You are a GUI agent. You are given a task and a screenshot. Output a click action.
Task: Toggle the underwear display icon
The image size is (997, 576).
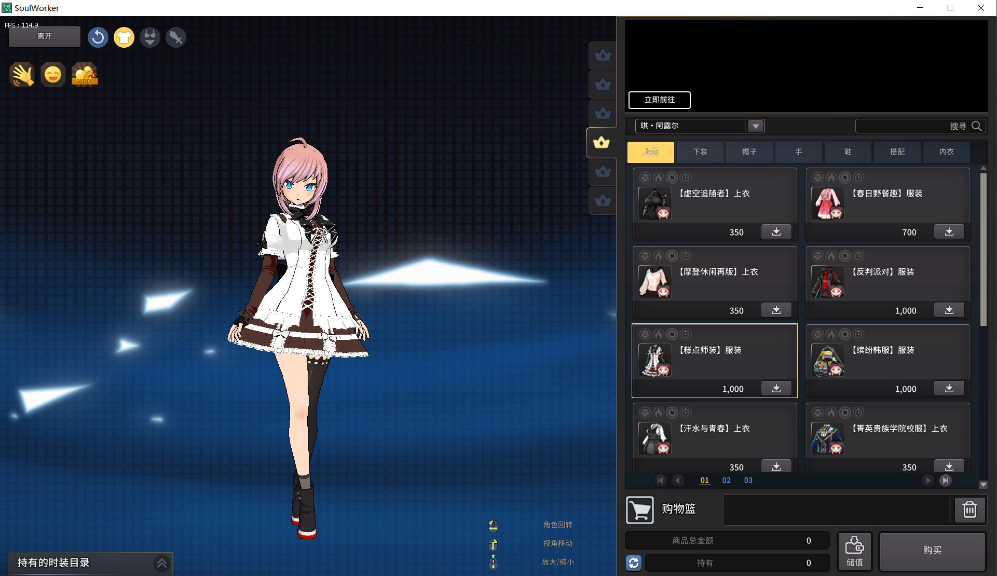[x=149, y=37]
